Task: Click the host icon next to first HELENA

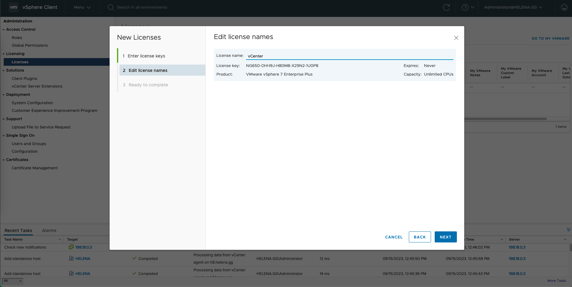Action: pyautogui.click(x=71, y=258)
